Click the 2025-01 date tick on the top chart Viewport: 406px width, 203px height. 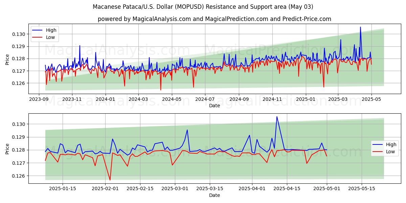pyautogui.click(x=306, y=99)
